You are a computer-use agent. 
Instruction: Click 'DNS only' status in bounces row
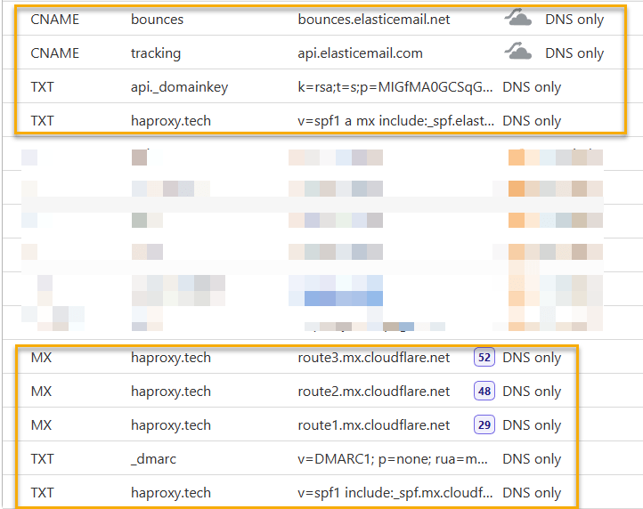[574, 20]
